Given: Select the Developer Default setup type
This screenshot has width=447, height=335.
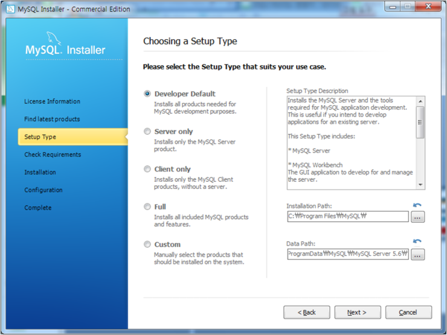Looking at the screenshot, I should pyautogui.click(x=147, y=94).
